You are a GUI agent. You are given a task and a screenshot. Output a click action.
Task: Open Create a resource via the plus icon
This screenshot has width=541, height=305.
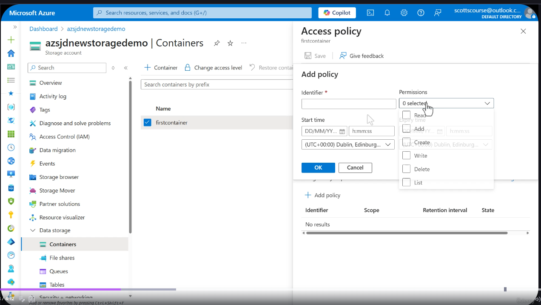[x=11, y=39]
